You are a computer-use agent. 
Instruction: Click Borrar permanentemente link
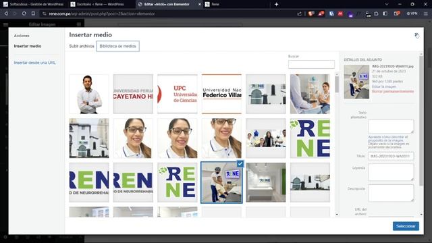(393, 91)
